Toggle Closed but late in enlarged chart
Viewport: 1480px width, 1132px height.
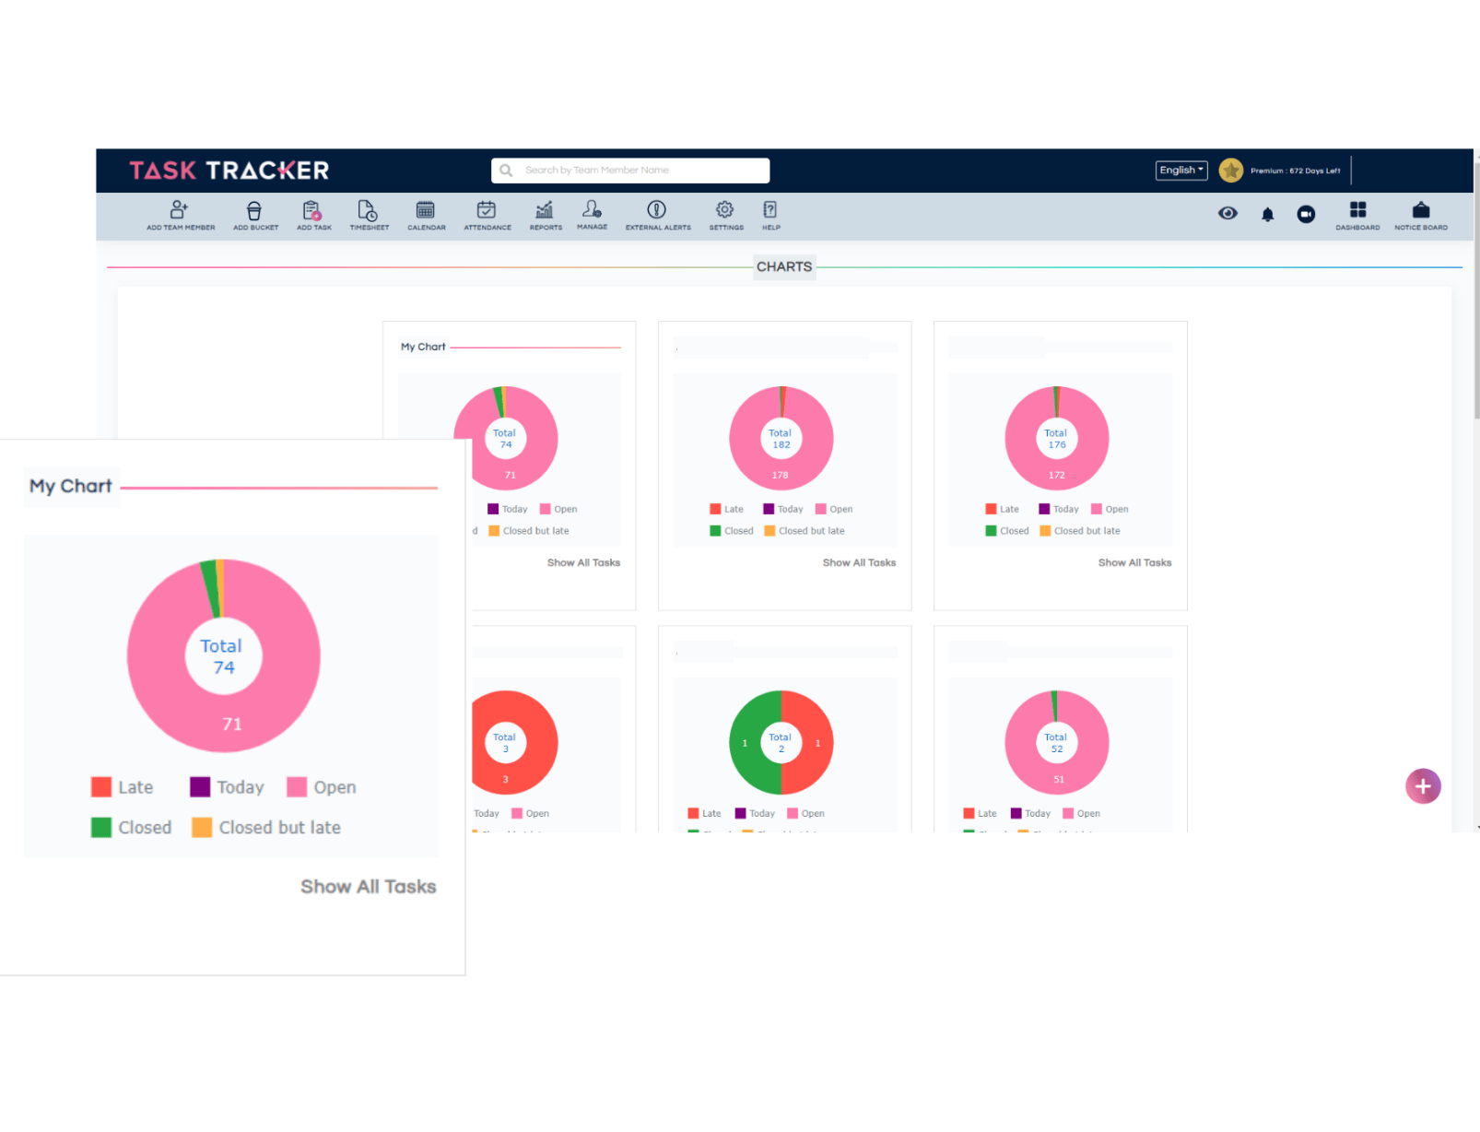pos(266,828)
